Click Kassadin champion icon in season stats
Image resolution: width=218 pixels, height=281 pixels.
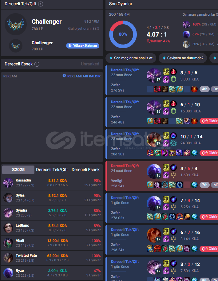click(x=8, y=183)
